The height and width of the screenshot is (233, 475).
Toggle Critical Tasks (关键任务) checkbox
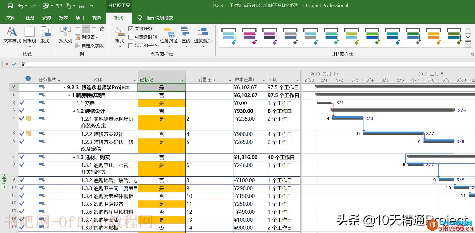(x=131, y=29)
